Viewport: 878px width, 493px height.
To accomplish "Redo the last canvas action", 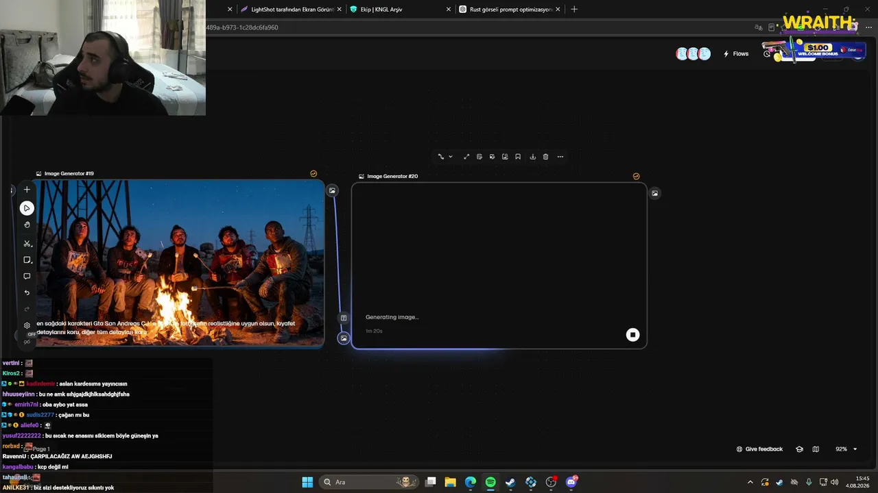I will tap(27, 309).
